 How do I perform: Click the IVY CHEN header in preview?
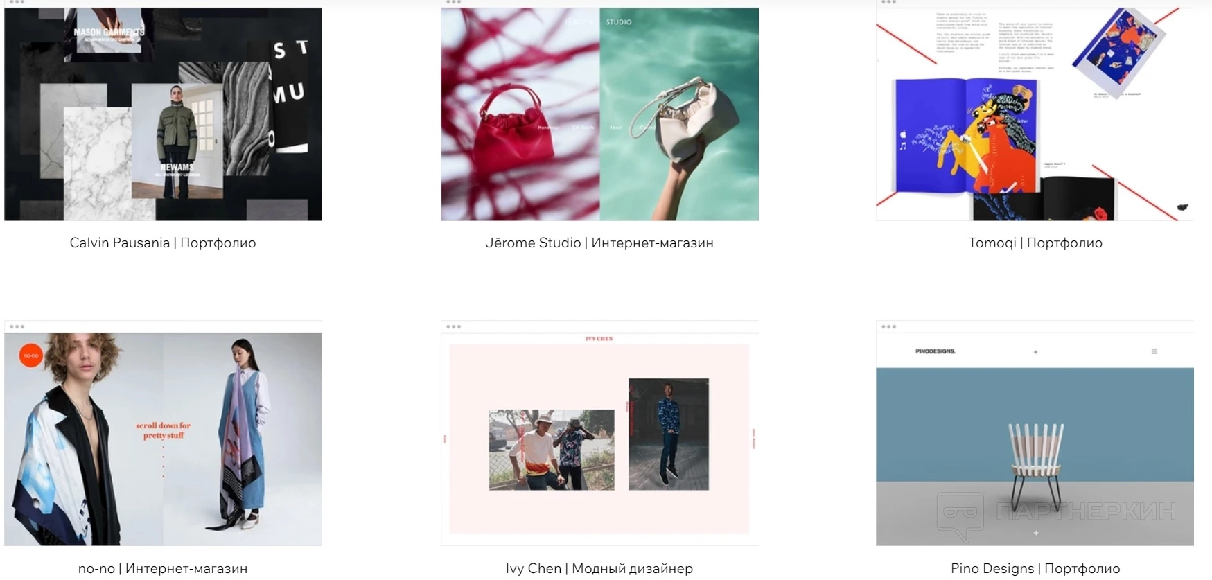[599, 339]
